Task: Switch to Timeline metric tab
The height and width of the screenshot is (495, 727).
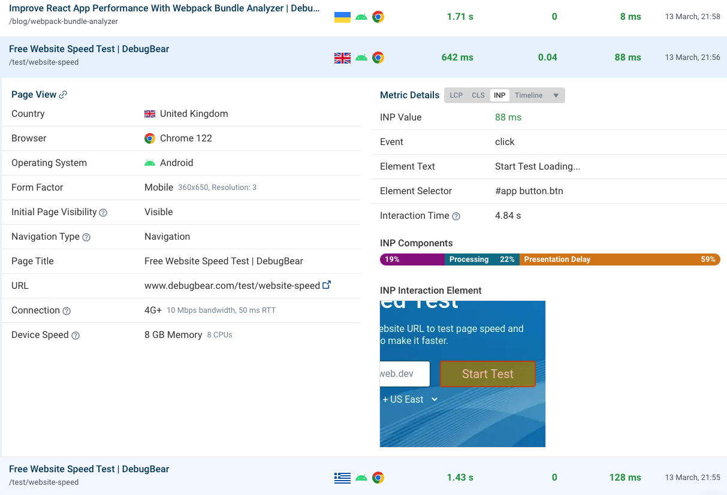Action: coord(529,95)
